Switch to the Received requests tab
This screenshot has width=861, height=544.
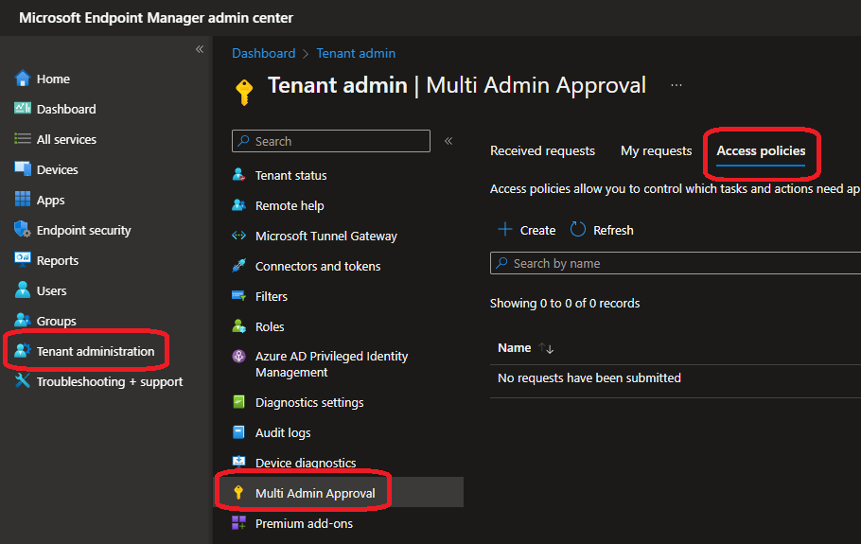click(x=542, y=150)
